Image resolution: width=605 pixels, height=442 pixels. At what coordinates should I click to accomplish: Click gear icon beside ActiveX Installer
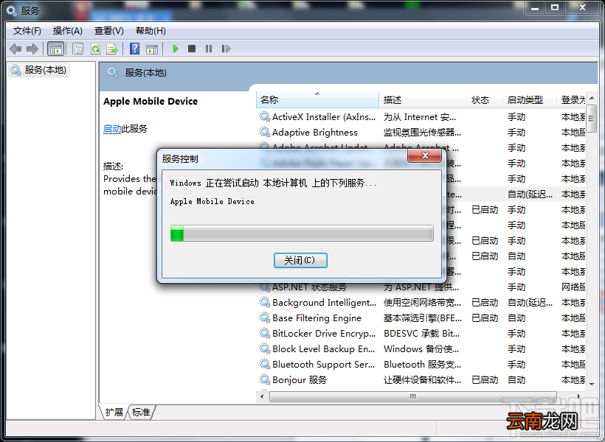pos(264,117)
